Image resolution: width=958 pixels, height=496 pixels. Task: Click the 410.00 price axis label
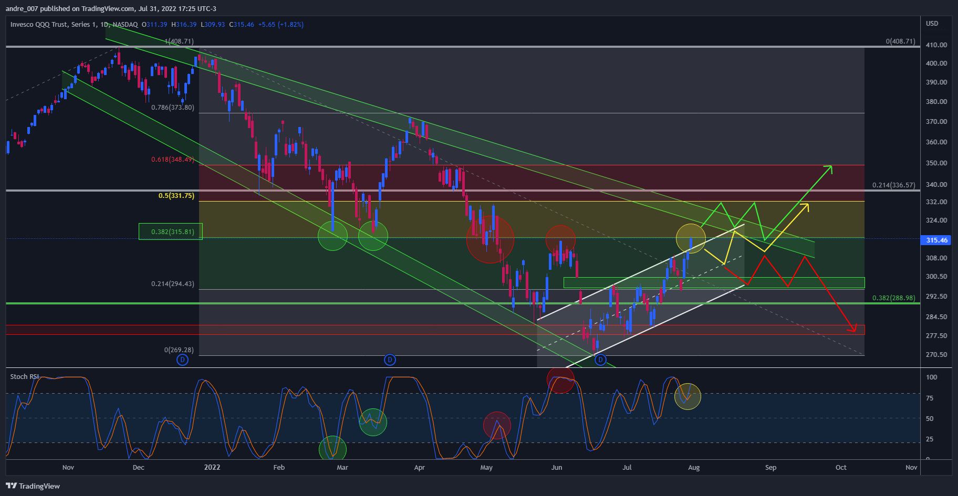click(x=936, y=45)
